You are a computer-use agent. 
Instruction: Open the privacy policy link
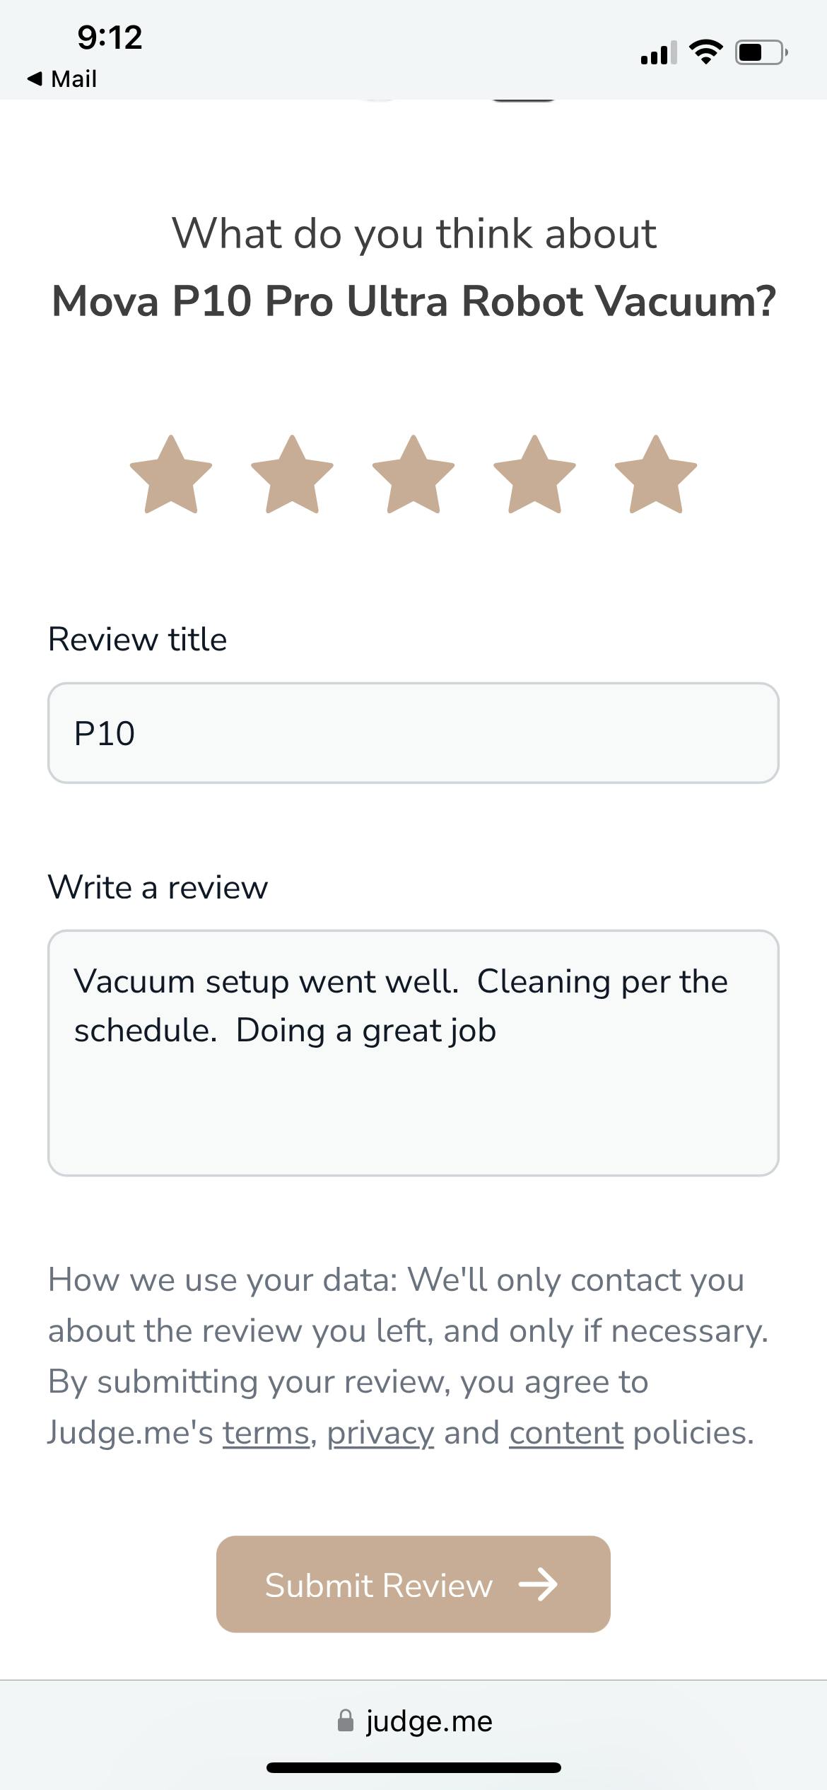coord(380,1434)
